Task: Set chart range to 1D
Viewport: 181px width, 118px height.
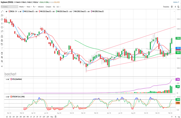Action: coord(7,117)
